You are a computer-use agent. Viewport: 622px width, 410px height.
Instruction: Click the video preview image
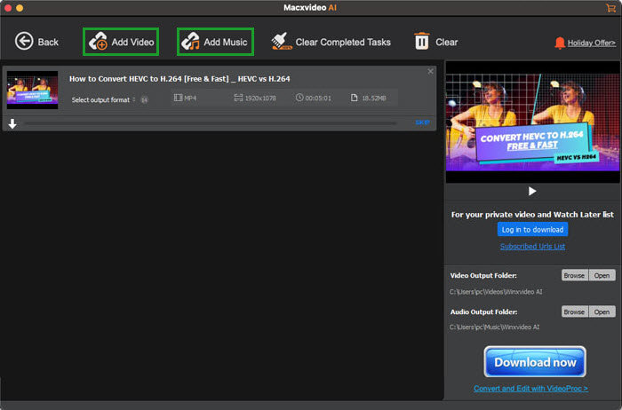(532, 122)
